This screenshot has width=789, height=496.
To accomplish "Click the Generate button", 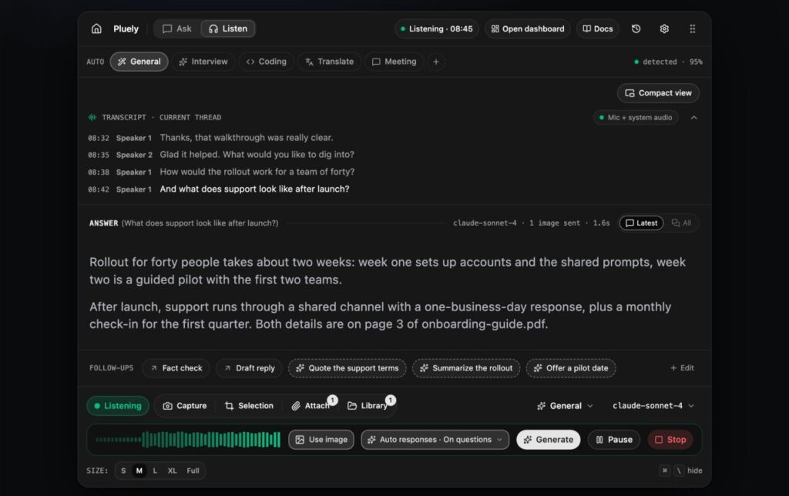I will [549, 440].
